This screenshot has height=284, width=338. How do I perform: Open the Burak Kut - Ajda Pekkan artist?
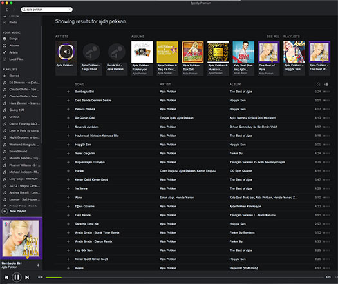point(117,58)
